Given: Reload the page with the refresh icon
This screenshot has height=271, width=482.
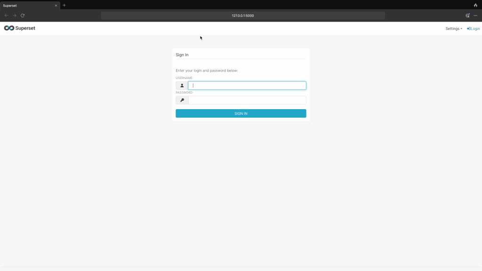Looking at the screenshot, I should [x=23, y=16].
